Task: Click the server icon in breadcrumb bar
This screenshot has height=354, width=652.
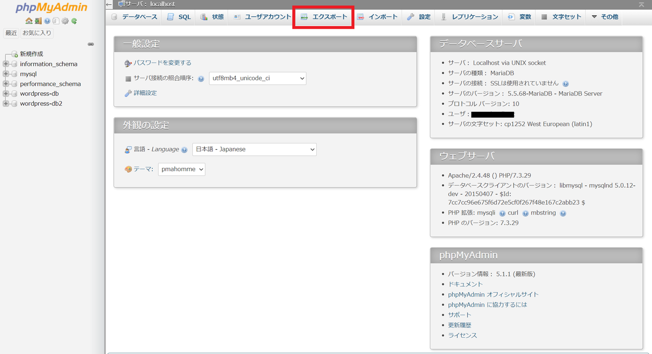Action: pos(121,4)
